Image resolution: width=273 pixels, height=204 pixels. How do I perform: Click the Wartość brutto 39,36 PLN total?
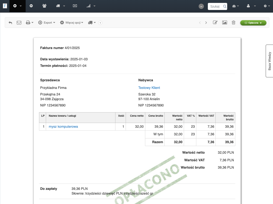click(207, 168)
